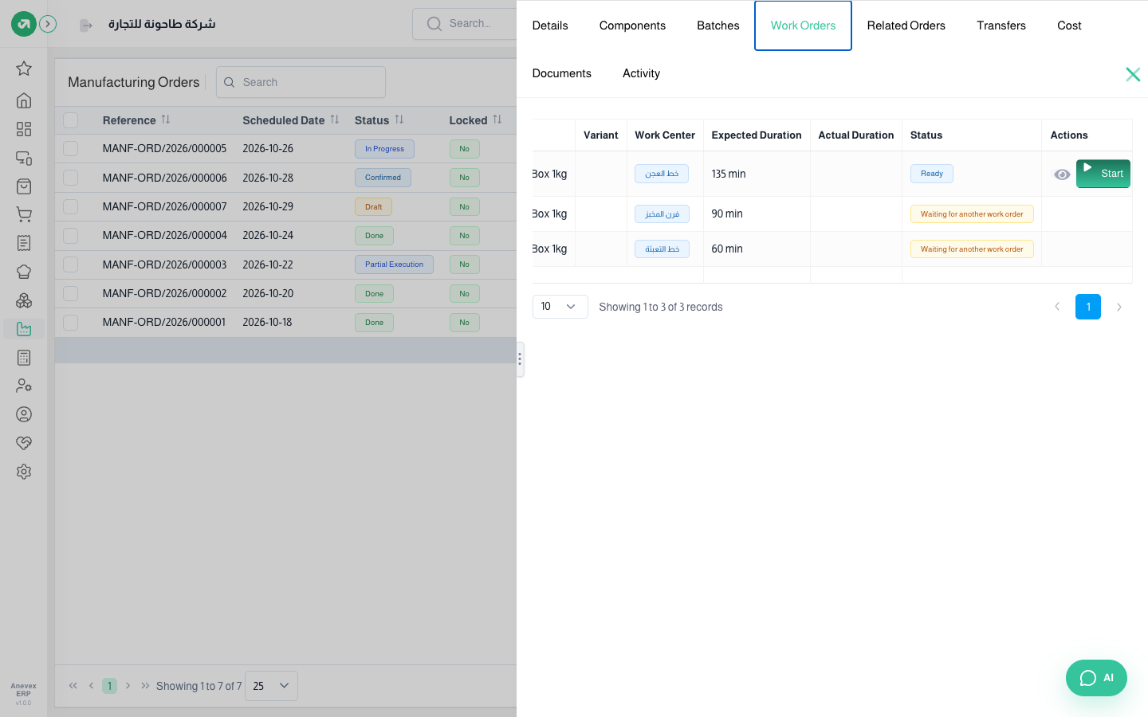Click the eye view icon for the Ready work order
The image size is (1148, 717).
[x=1062, y=174]
